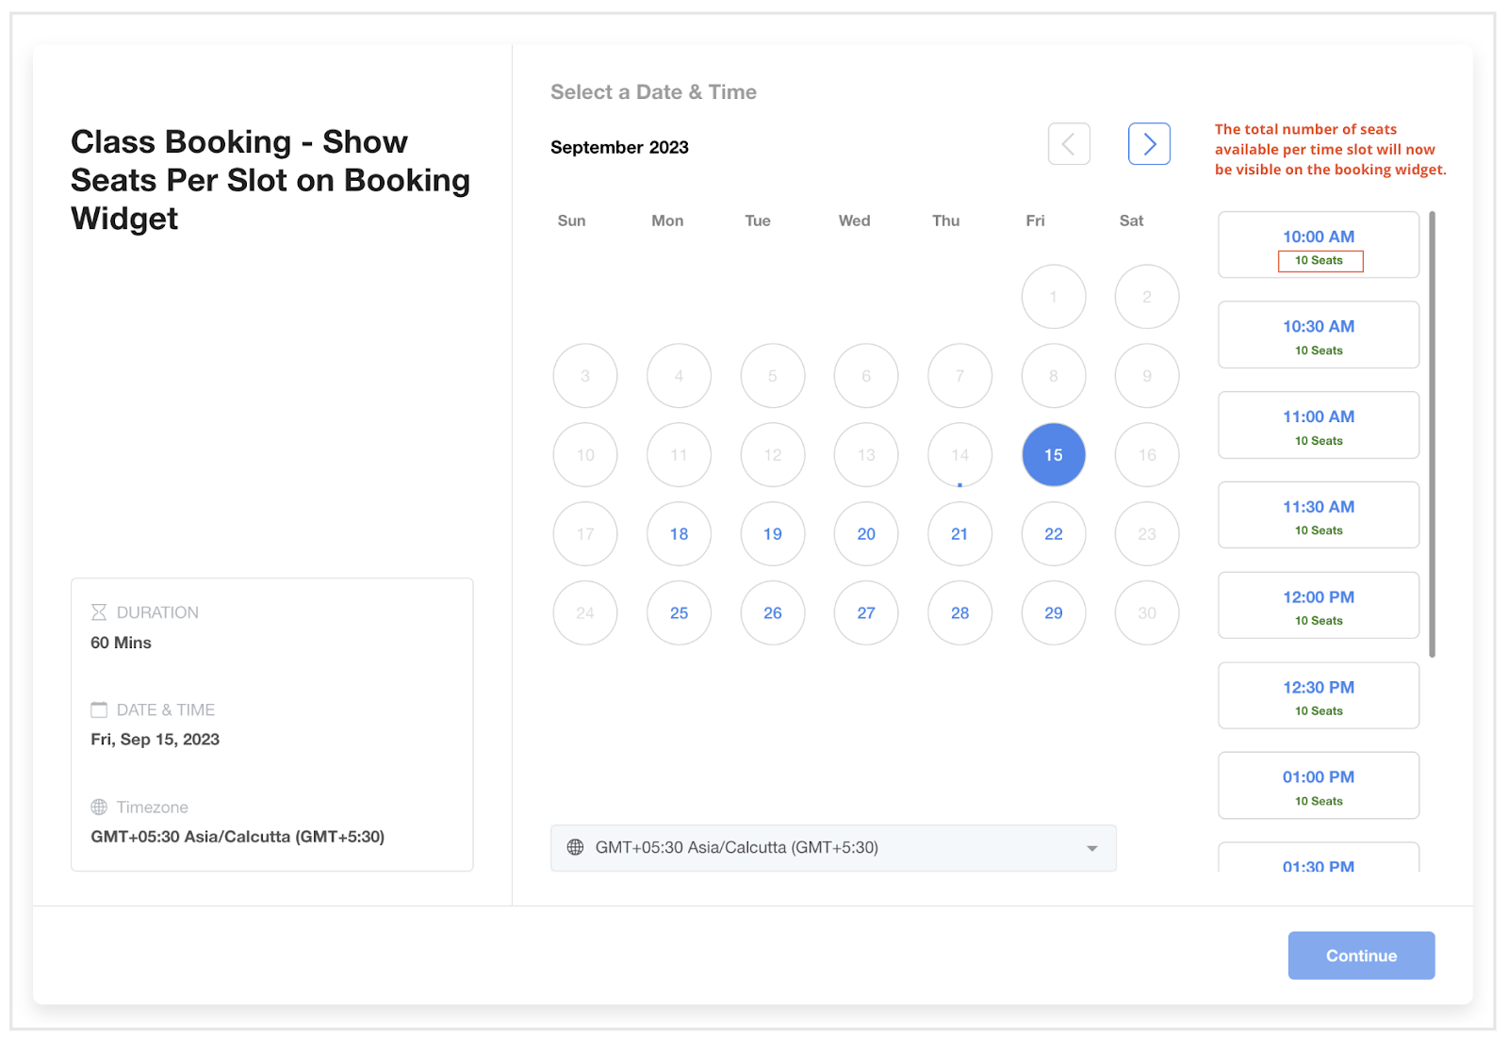Click the hourglass icon beside Duration
1508x1044 pixels.
[x=98, y=612]
